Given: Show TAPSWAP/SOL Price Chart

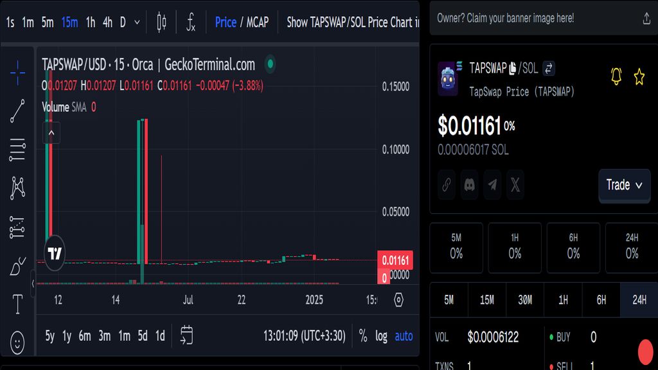Looking at the screenshot, I should tap(353, 22).
